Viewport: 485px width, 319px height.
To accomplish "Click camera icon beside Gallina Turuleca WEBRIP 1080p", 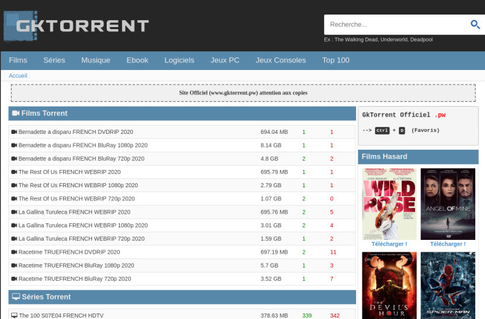I will (14, 225).
